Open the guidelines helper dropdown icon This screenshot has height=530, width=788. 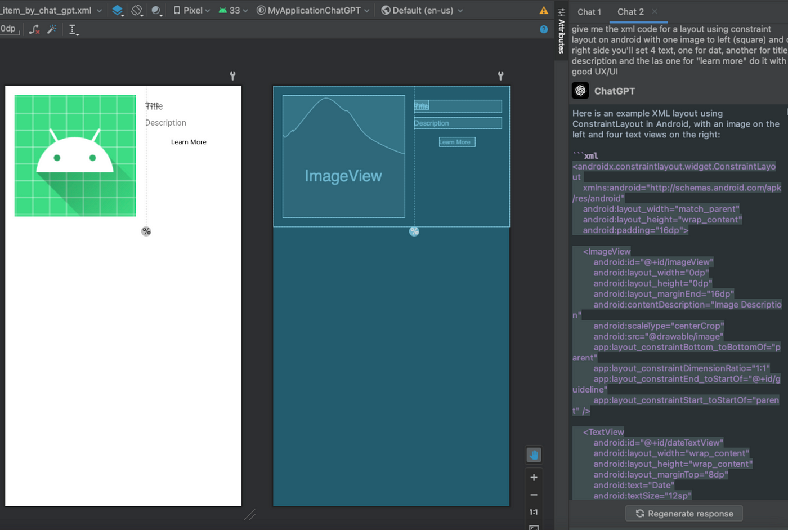coord(73,30)
